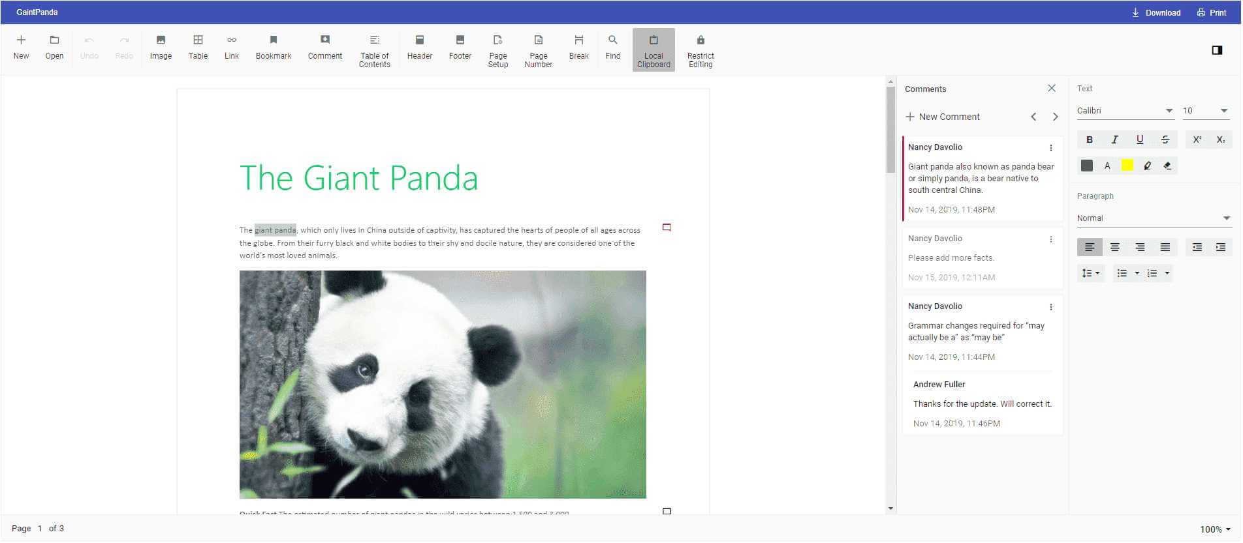Image resolution: width=1243 pixels, height=543 pixels.
Task: Toggle bold formatting
Action: tap(1089, 139)
